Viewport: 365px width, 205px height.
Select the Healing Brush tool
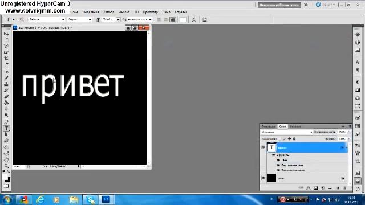[6, 72]
